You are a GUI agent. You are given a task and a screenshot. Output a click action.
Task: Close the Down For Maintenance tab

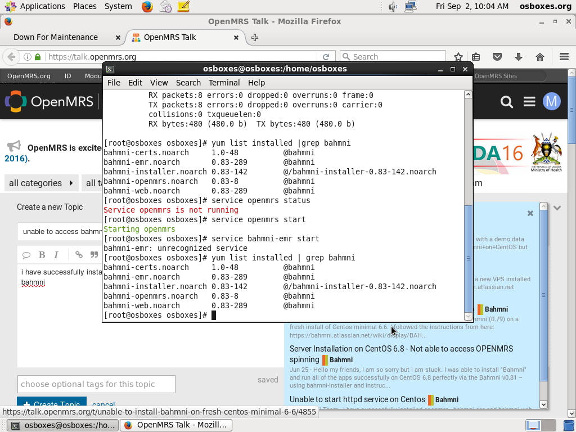pos(118,38)
